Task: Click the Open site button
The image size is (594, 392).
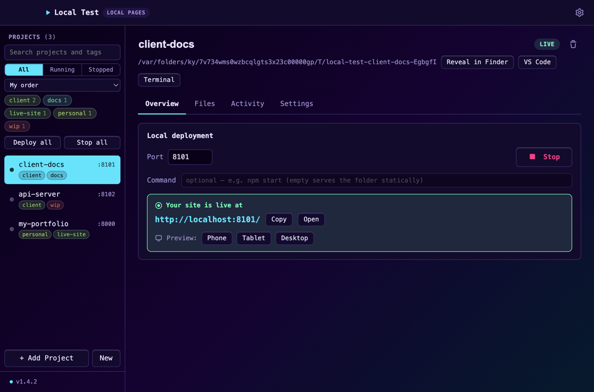Action: [311, 219]
